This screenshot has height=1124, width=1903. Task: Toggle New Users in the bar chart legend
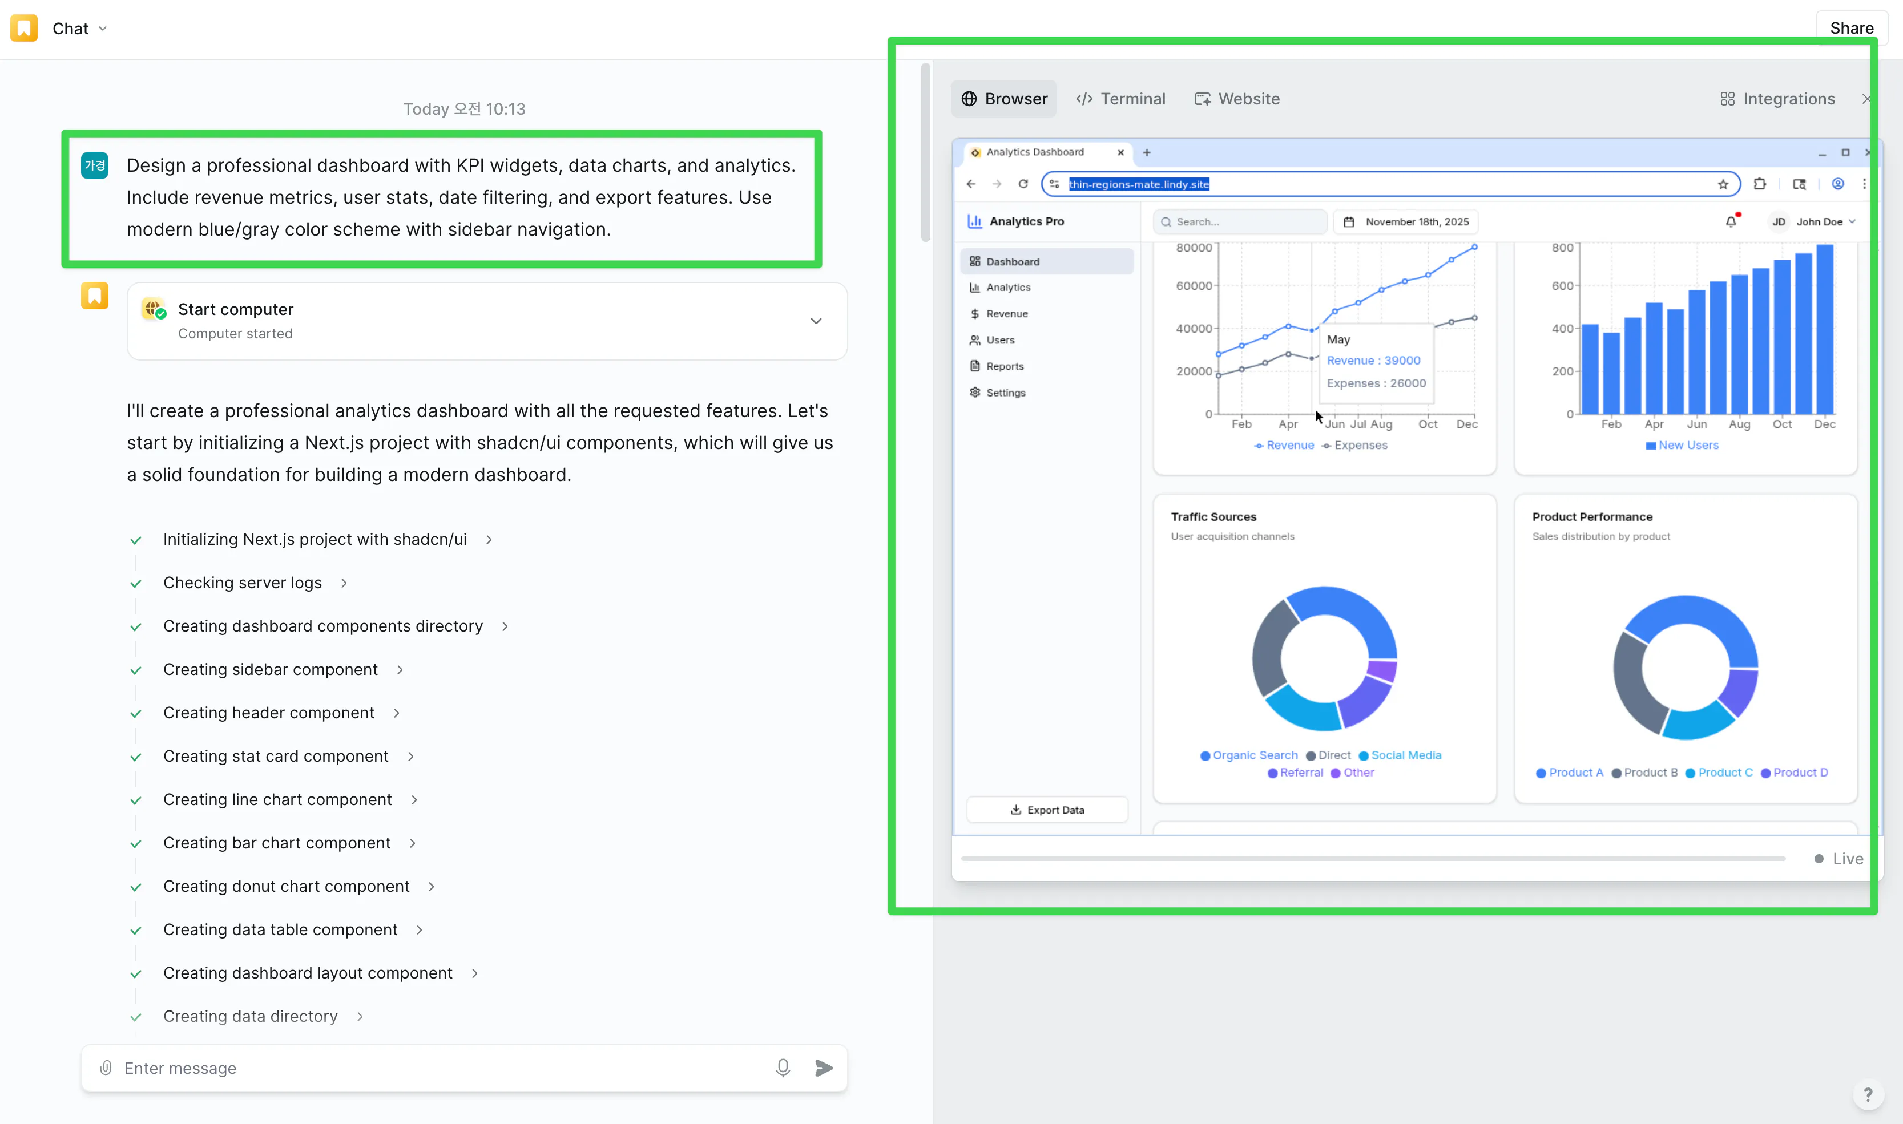pyautogui.click(x=1683, y=446)
